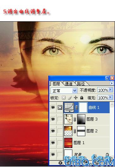Image resolution: width=115 pixels, height=167 pixels.
Task: Click the layers list scroll up arrow
Action: coord(112,105)
